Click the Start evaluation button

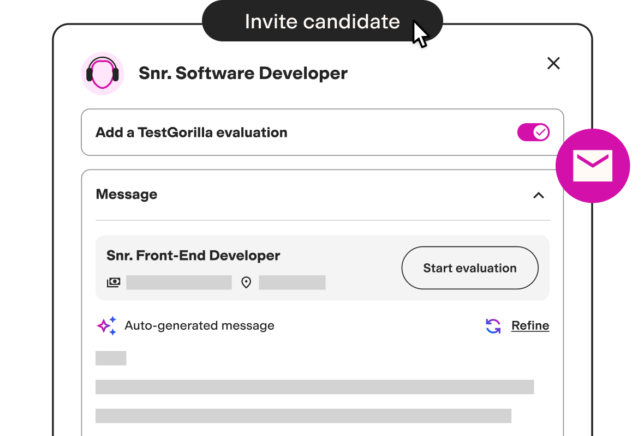coord(470,268)
